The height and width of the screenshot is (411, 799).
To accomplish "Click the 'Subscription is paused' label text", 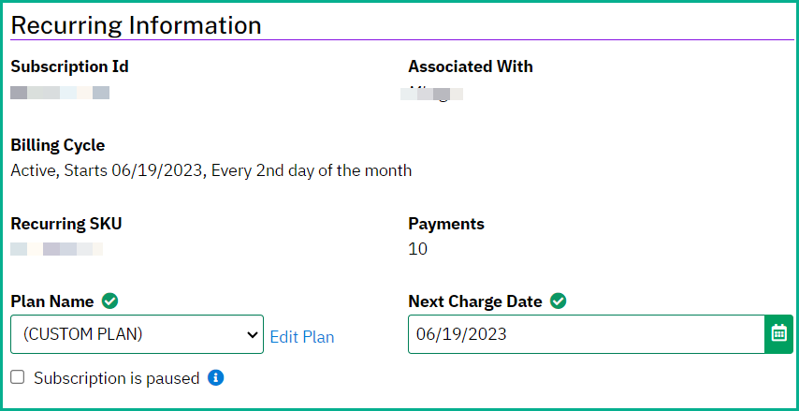I will pyautogui.click(x=117, y=378).
